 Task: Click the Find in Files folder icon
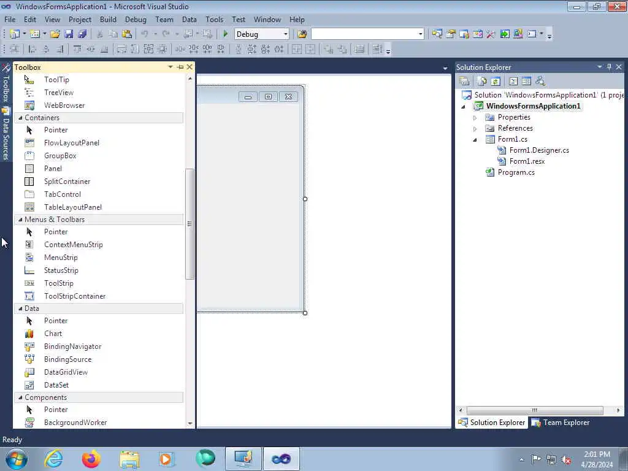coord(302,34)
